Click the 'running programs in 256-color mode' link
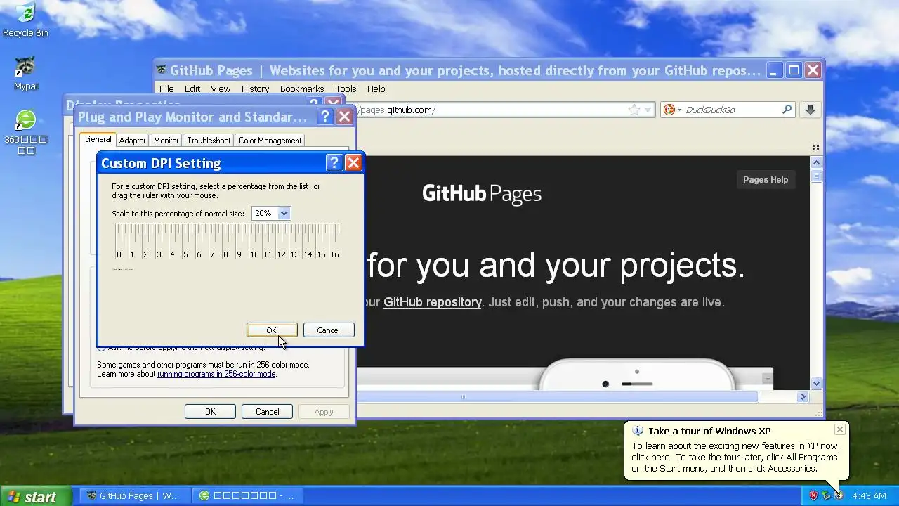Screen dimensions: 899x506 click(216, 374)
